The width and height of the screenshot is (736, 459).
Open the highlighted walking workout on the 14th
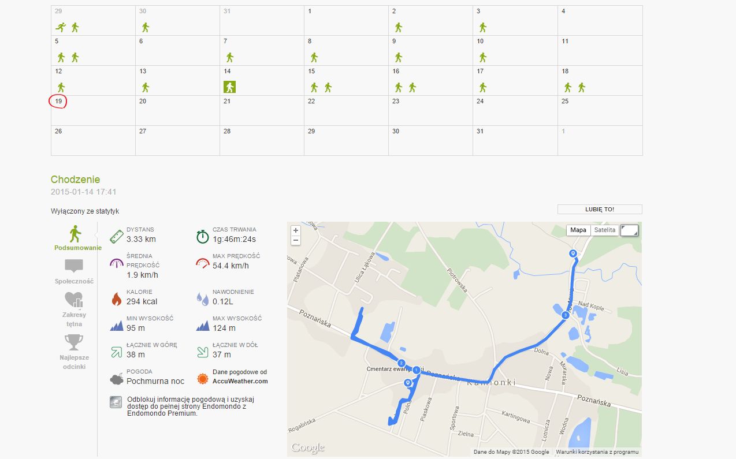tap(230, 87)
